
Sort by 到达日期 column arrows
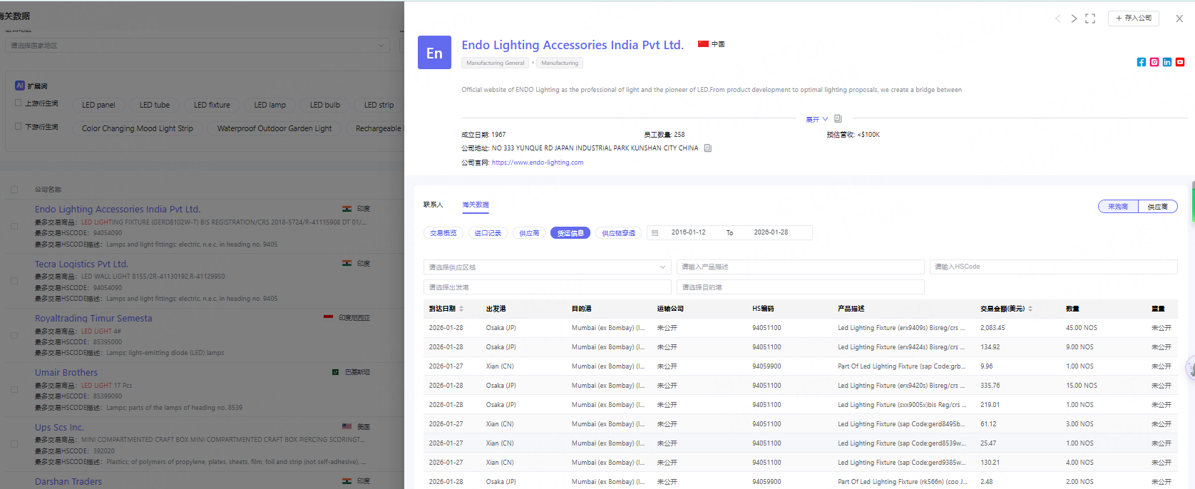tap(461, 309)
